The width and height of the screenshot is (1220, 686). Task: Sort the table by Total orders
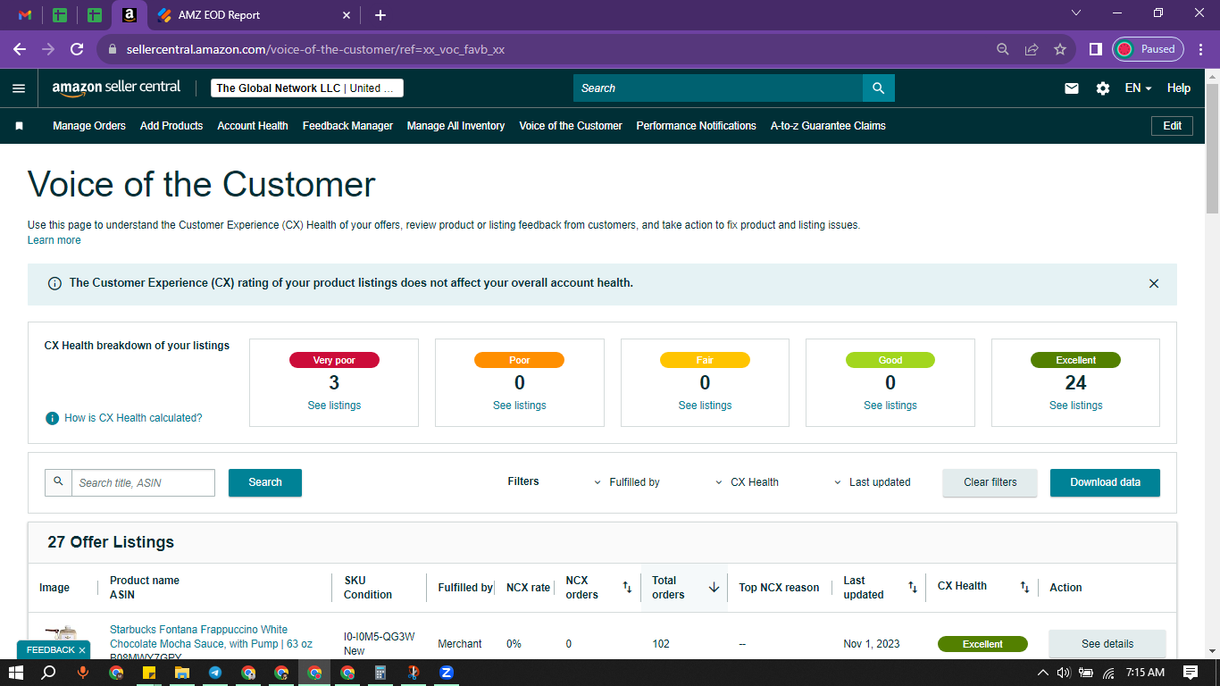point(714,588)
